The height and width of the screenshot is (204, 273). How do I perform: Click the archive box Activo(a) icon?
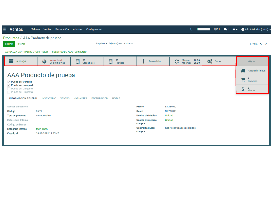(x=11, y=61)
